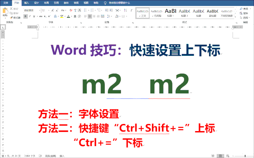
Task: Switch to the References tab
Action: coord(56,3)
